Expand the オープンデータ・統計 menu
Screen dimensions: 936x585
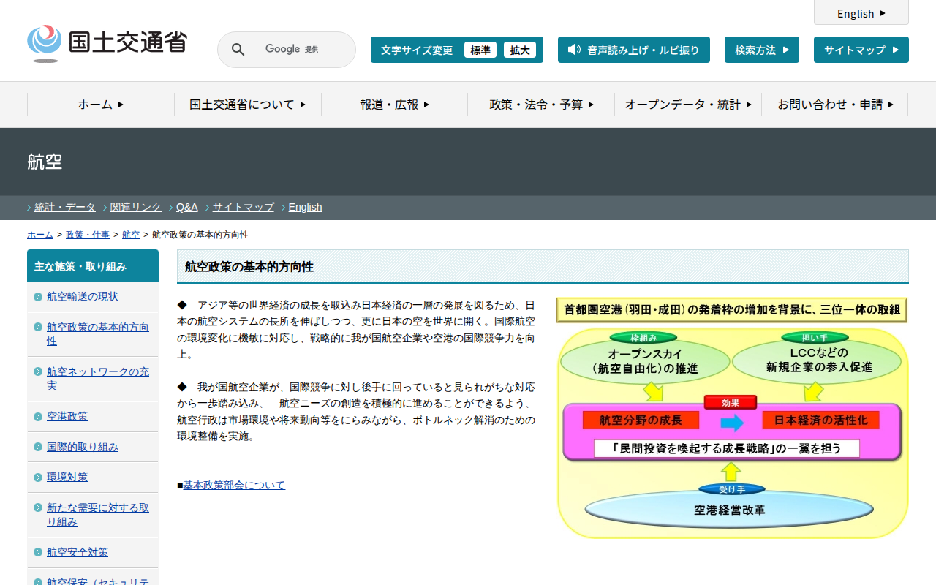coord(688,105)
